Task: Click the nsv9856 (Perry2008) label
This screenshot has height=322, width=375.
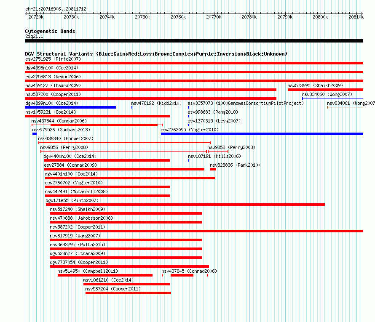Action: (x=64, y=147)
